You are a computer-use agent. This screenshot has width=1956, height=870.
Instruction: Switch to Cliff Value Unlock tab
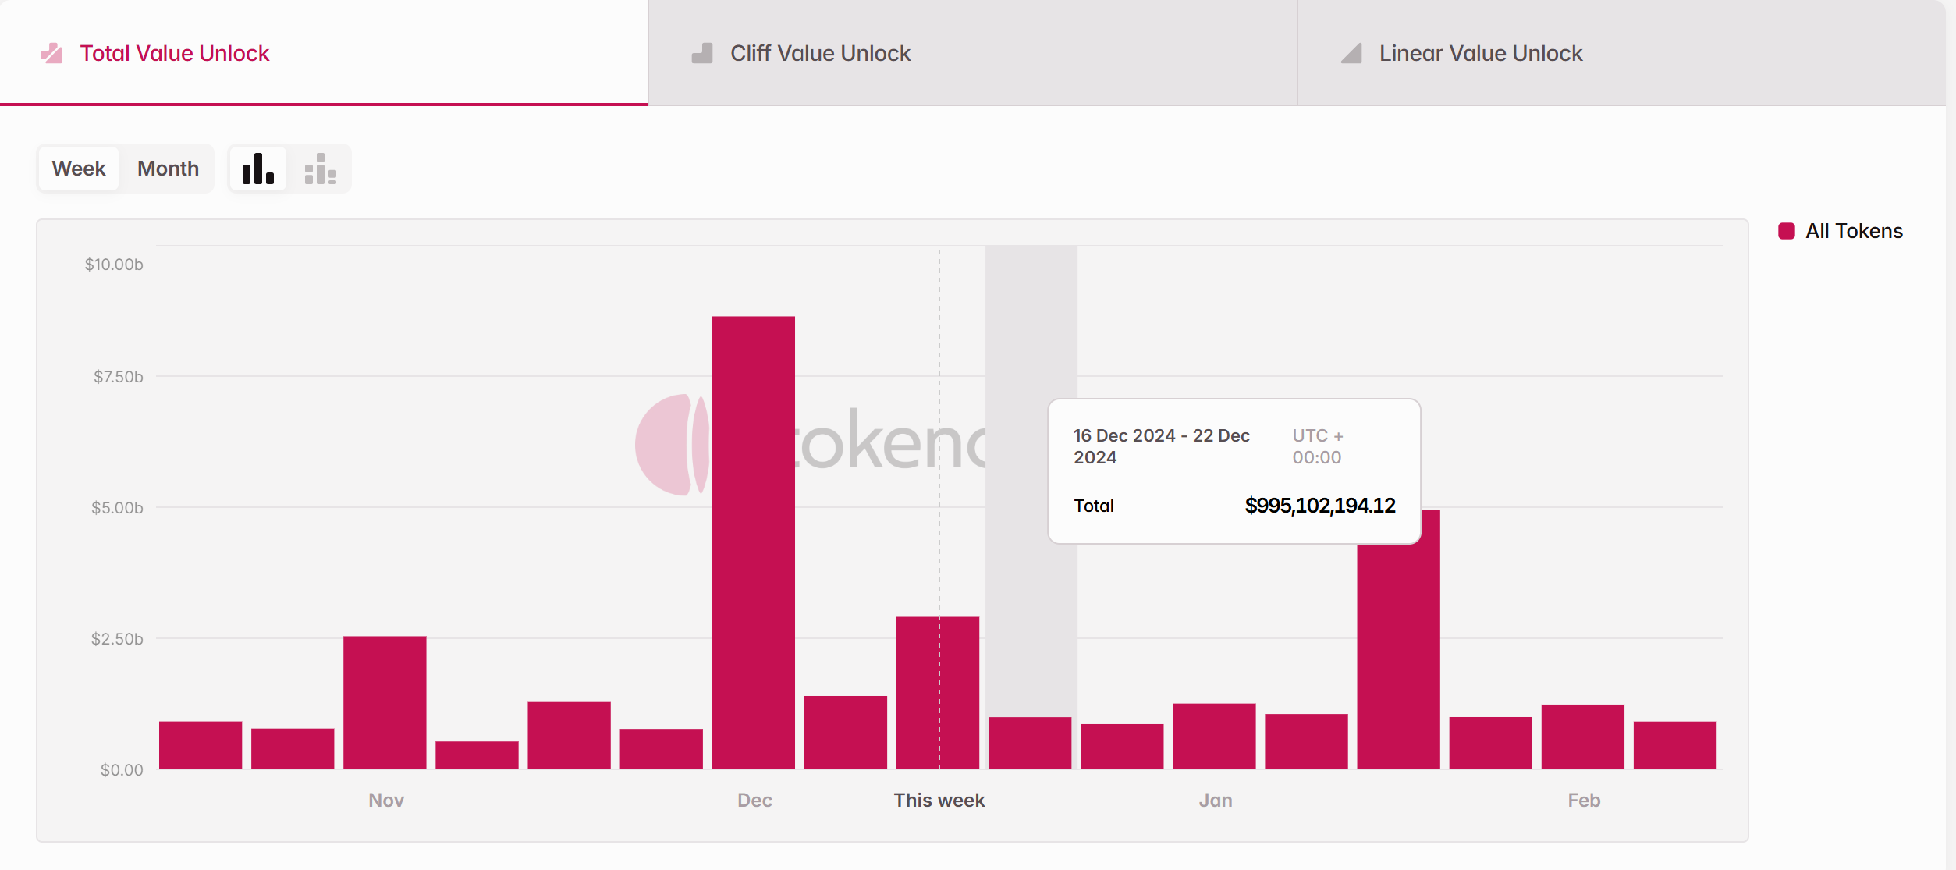[x=973, y=52]
